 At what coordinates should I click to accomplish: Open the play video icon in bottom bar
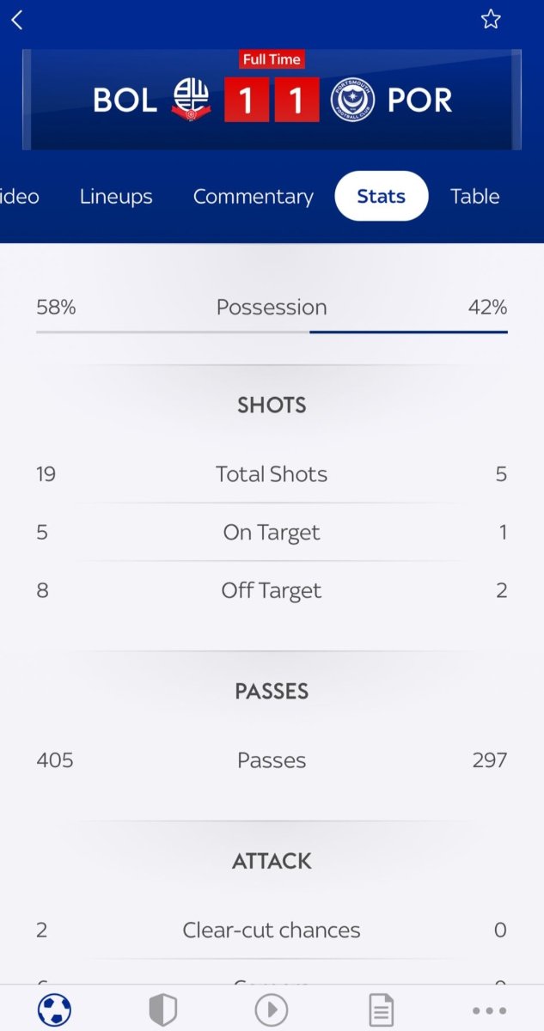[x=272, y=1010]
